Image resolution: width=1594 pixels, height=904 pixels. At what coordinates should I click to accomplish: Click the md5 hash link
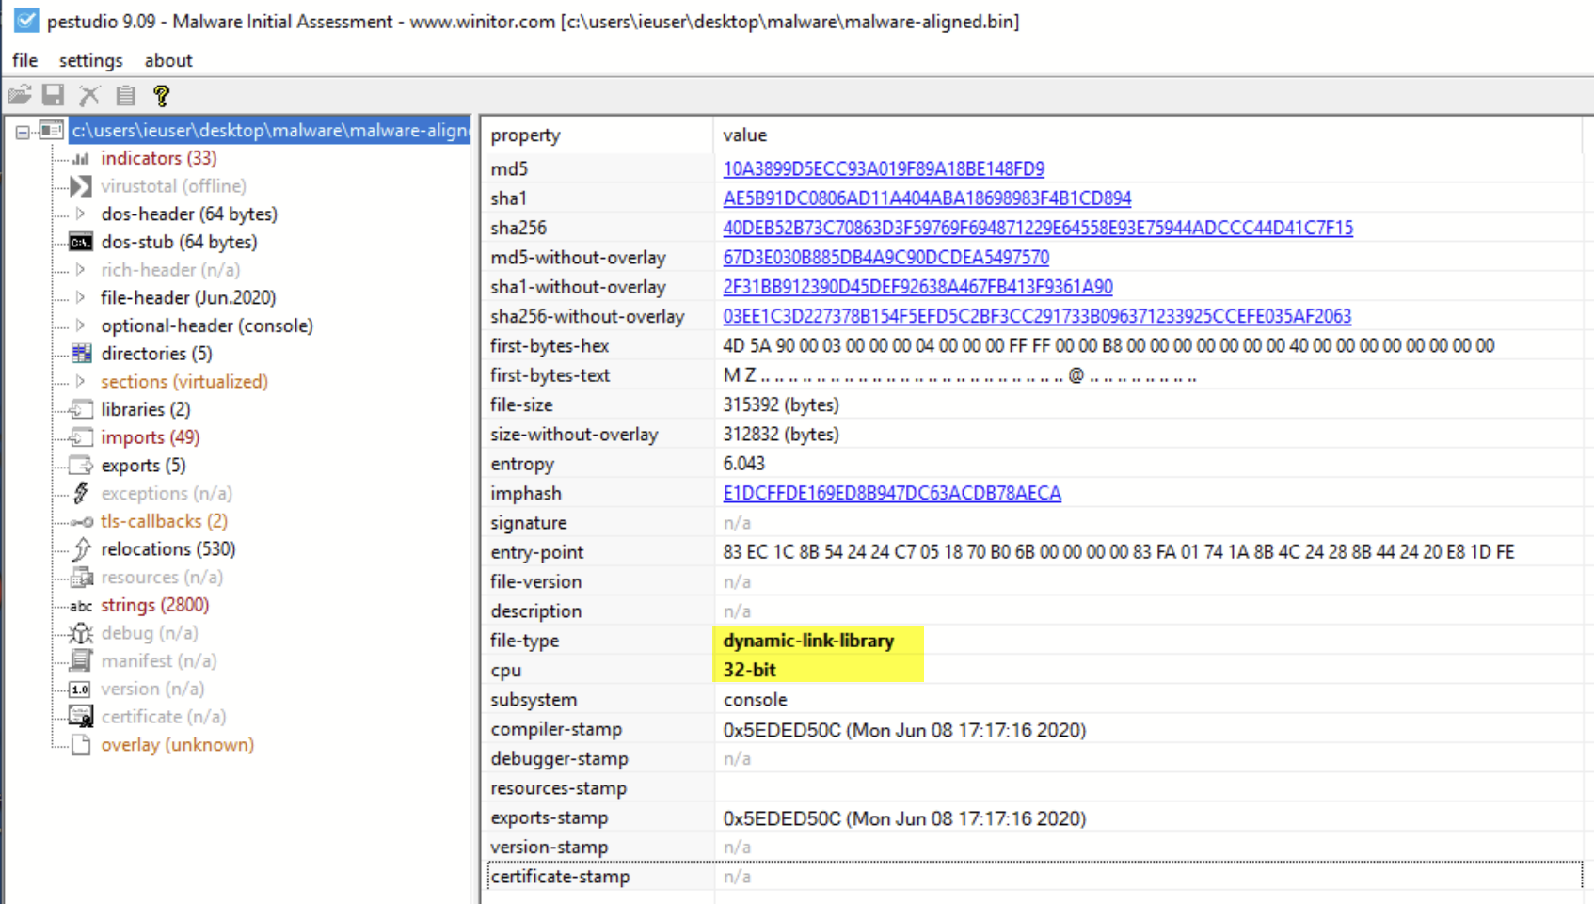click(884, 169)
